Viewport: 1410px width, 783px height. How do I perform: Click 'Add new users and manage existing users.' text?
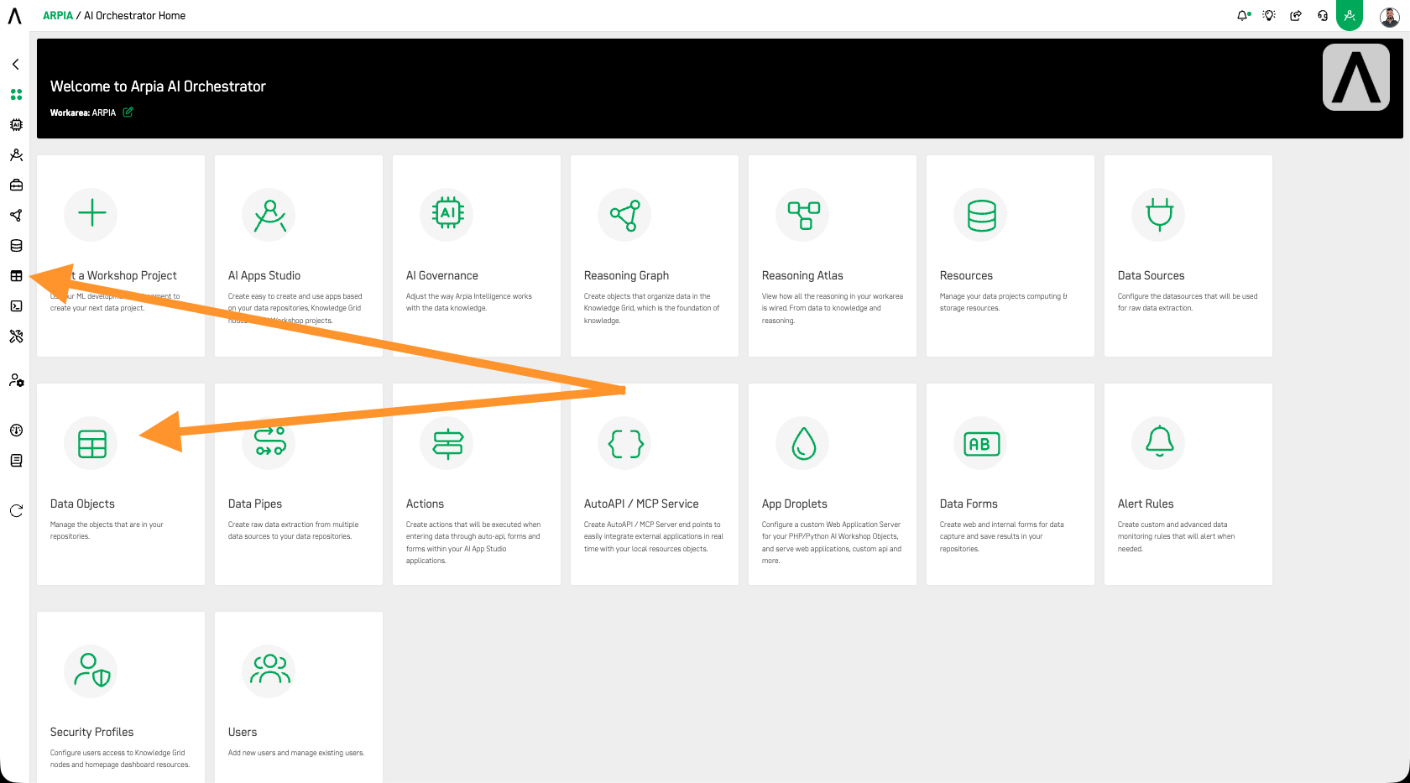[x=296, y=753]
